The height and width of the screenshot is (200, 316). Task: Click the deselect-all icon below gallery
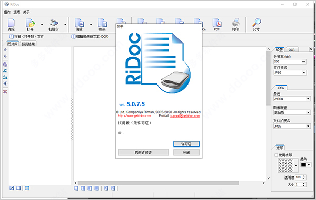click(18, 188)
